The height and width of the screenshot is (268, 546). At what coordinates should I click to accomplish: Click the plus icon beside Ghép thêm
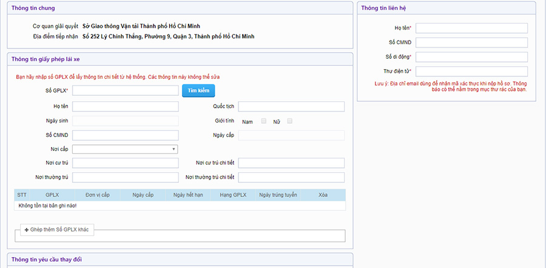click(27, 230)
